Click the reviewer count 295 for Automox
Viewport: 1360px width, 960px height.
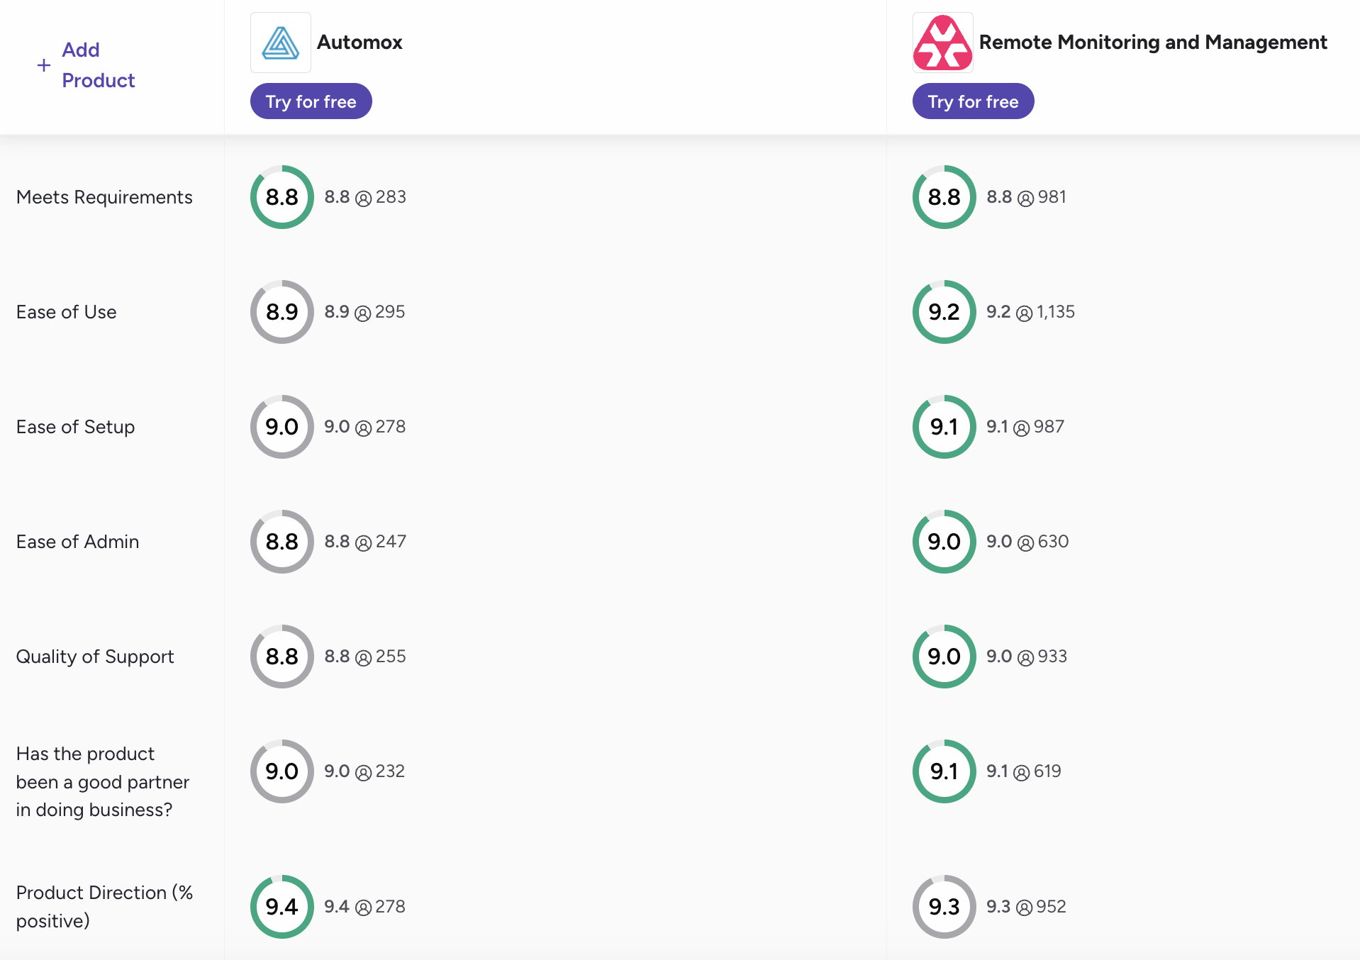click(390, 312)
